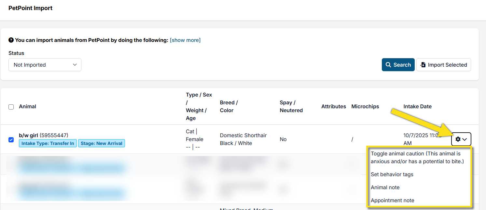The height and width of the screenshot is (210, 486).
Task: Open the gear actions dropdown for b/w girl
Action: (x=461, y=139)
